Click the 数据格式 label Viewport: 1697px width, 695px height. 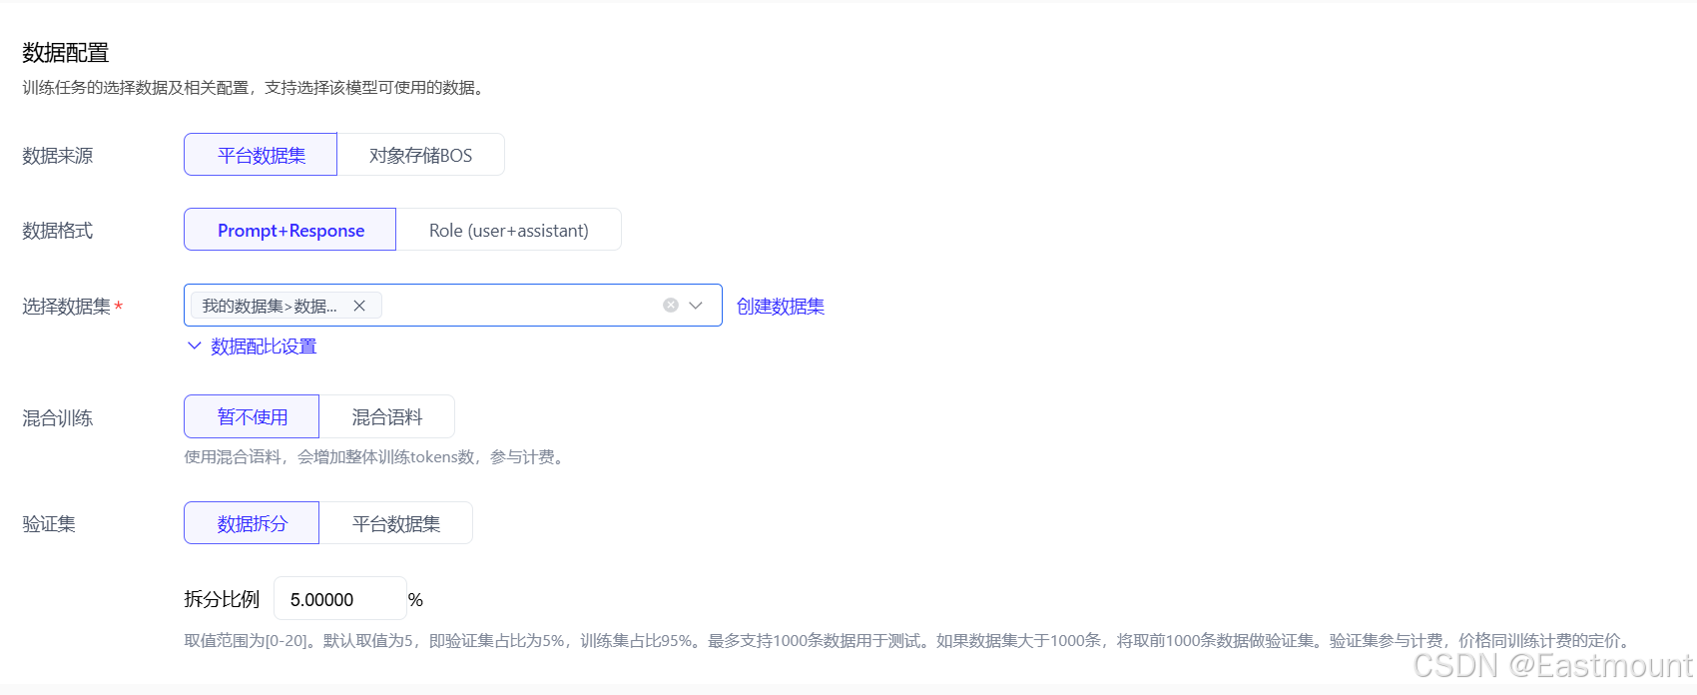58,231
